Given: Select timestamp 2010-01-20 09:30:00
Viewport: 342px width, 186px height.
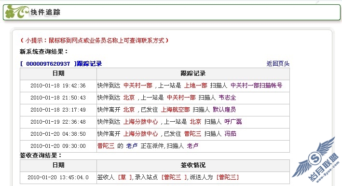Looking at the screenshot, I should pyautogui.click(x=58, y=145).
